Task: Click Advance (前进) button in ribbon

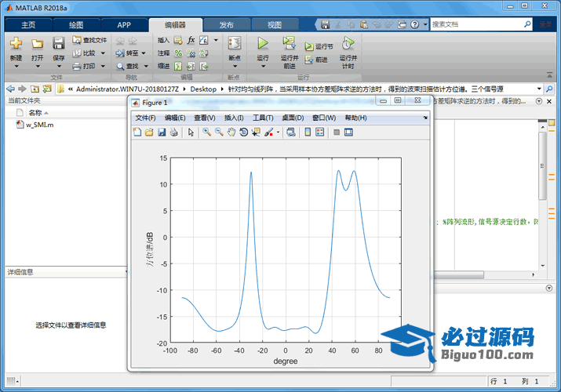Action: click(316, 60)
